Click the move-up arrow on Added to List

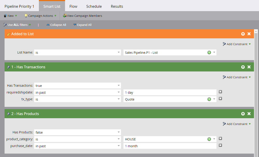tap(243, 34)
